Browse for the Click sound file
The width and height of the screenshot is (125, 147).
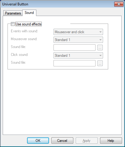(100, 63)
